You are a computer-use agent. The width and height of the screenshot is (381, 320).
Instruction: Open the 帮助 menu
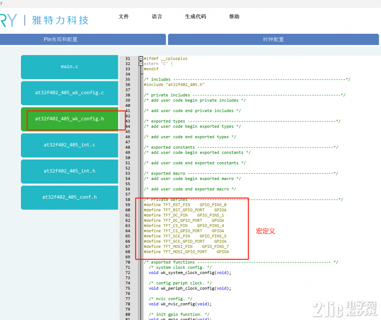tap(234, 16)
